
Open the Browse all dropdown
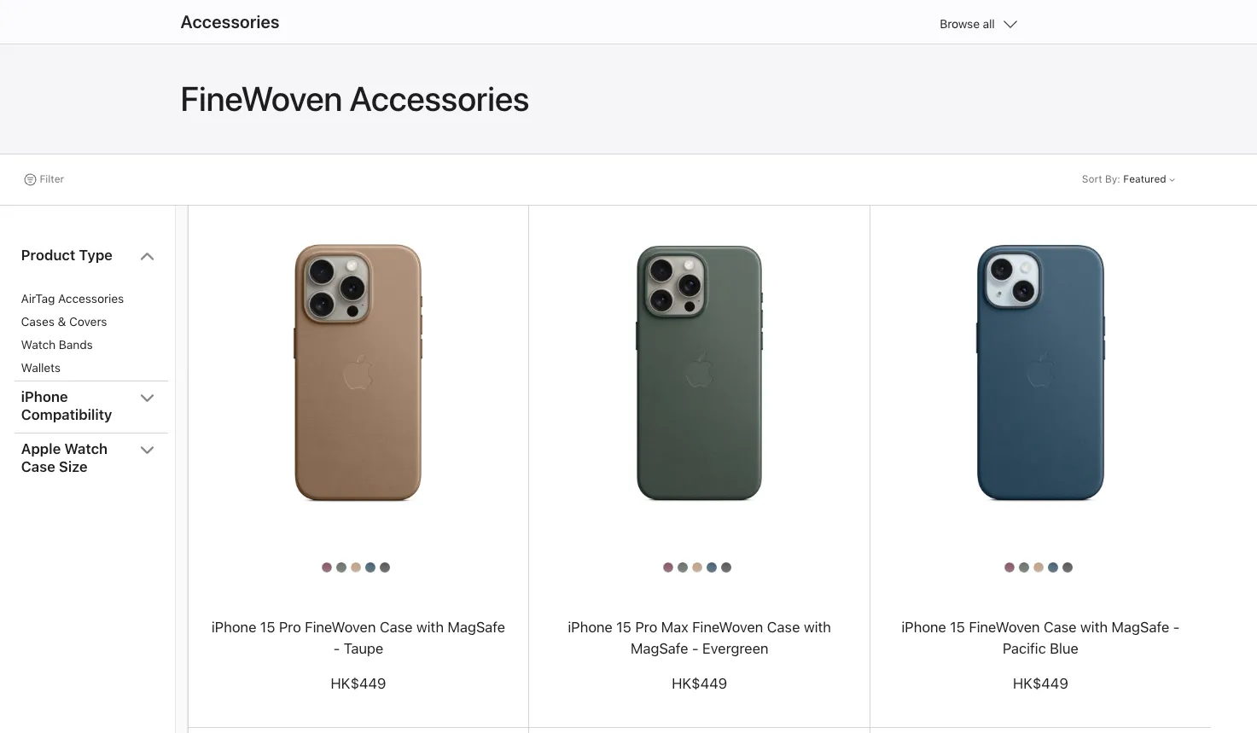(x=978, y=24)
